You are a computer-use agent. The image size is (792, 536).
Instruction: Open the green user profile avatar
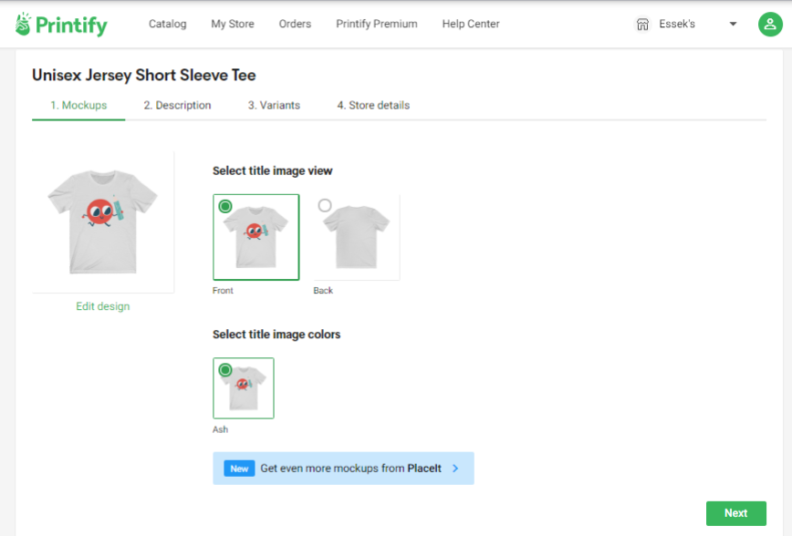770,25
